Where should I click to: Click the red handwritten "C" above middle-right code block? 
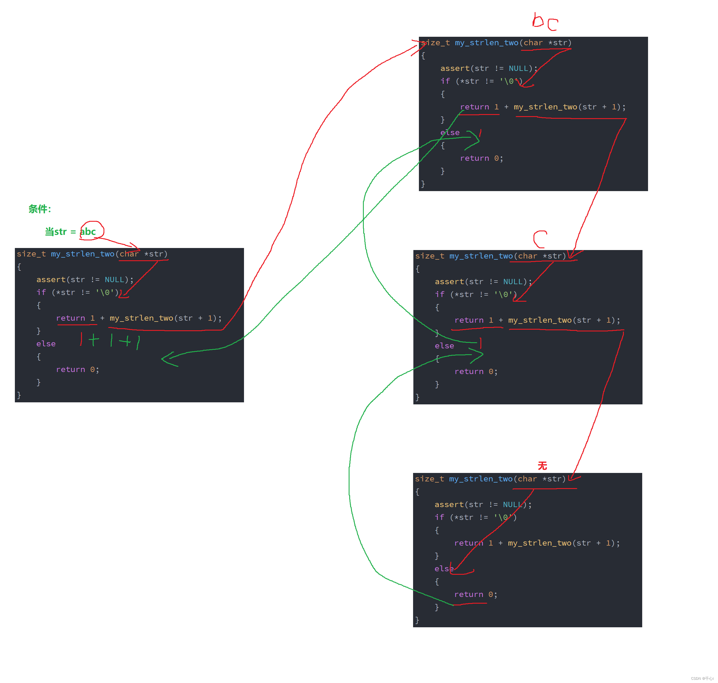point(540,239)
